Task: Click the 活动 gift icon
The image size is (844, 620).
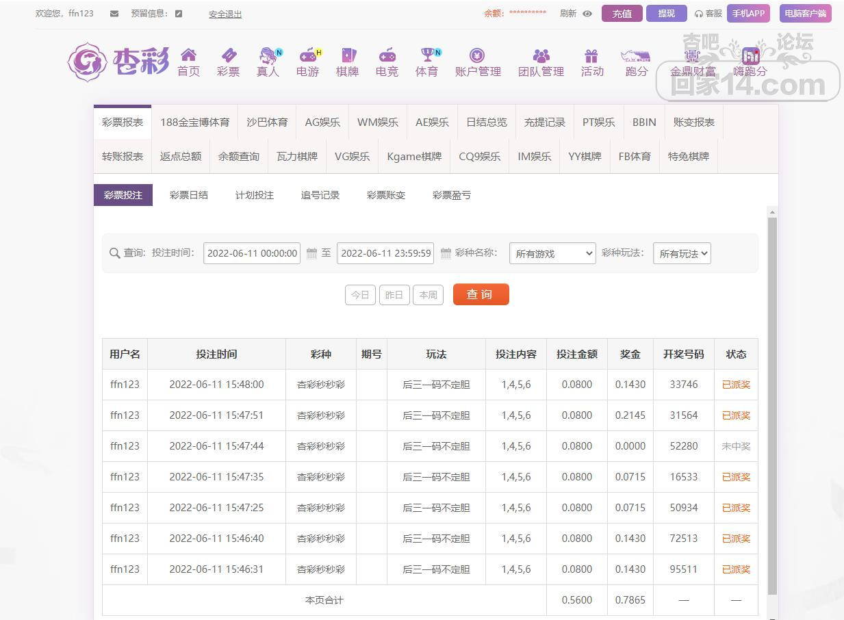Action: (591, 55)
